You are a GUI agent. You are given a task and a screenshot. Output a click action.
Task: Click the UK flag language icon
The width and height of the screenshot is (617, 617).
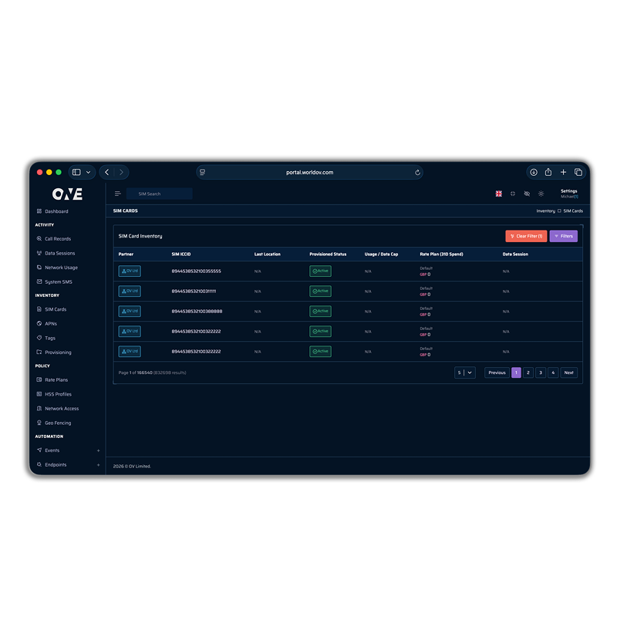[498, 194]
